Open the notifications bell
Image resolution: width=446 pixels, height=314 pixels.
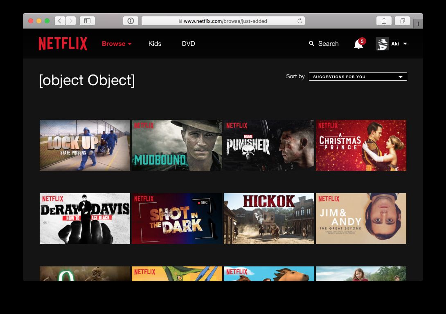(x=358, y=44)
